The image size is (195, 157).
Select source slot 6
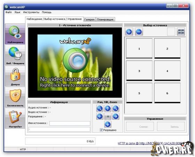[x=167, y=93]
